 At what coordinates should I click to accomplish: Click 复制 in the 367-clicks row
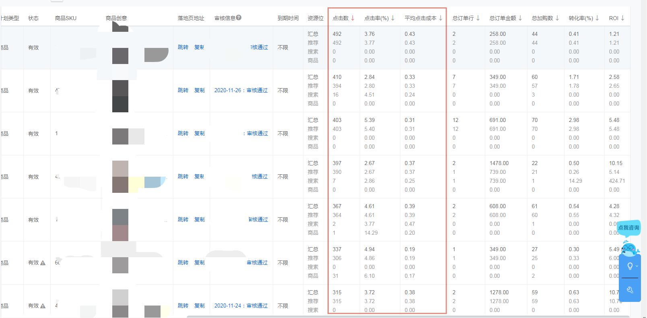pyautogui.click(x=200, y=220)
